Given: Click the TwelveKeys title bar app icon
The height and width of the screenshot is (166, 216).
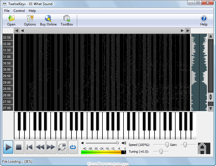Looking at the screenshot, I should [5, 4].
